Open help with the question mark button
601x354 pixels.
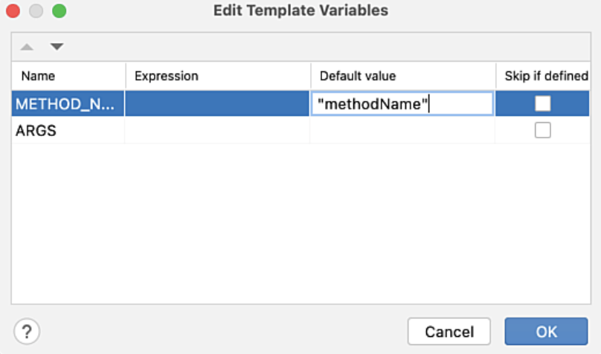click(27, 331)
